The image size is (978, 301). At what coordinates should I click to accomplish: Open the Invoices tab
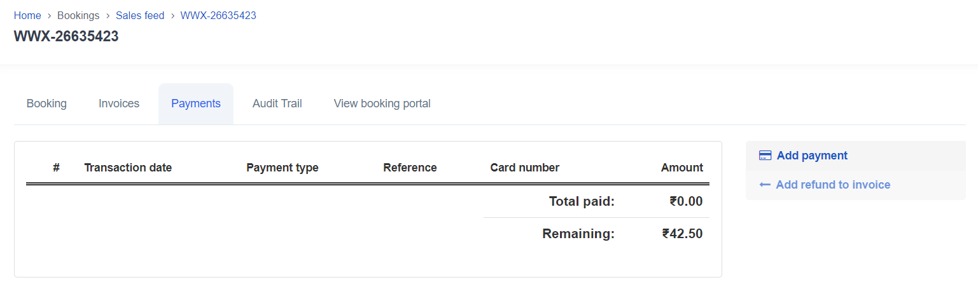(119, 104)
